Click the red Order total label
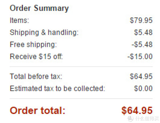 (x=37, y=110)
